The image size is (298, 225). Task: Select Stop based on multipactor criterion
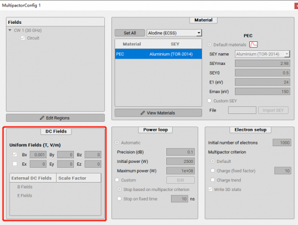pyautogui.click(x=119, y=189)
